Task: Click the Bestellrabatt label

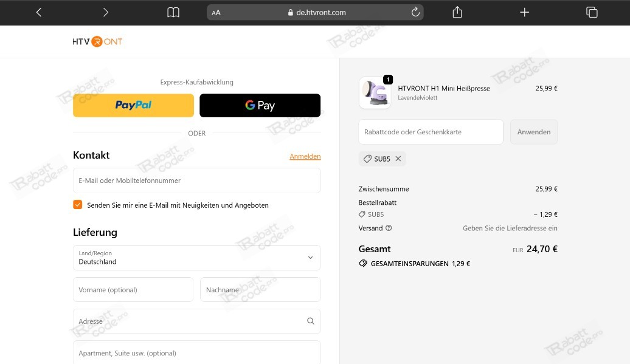Action: 377,203
